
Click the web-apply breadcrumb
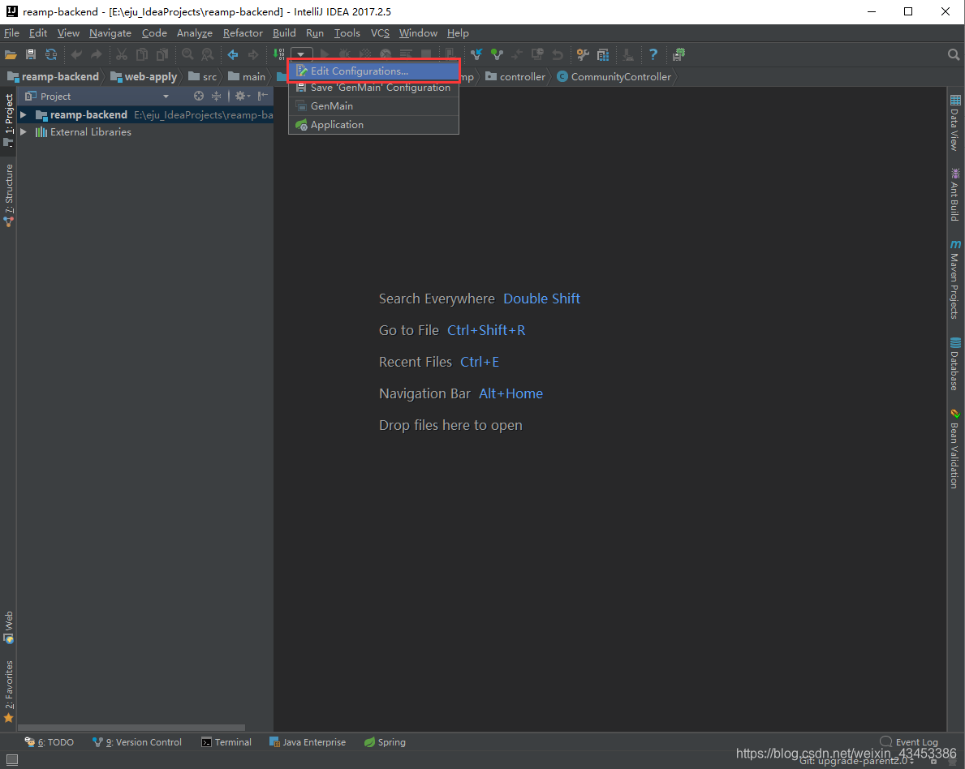pyautogui.click(x=144, y=76)
